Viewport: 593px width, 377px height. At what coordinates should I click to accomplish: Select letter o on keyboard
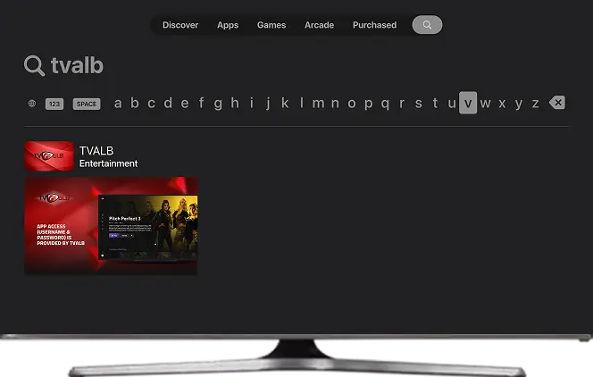click(352, 103)
